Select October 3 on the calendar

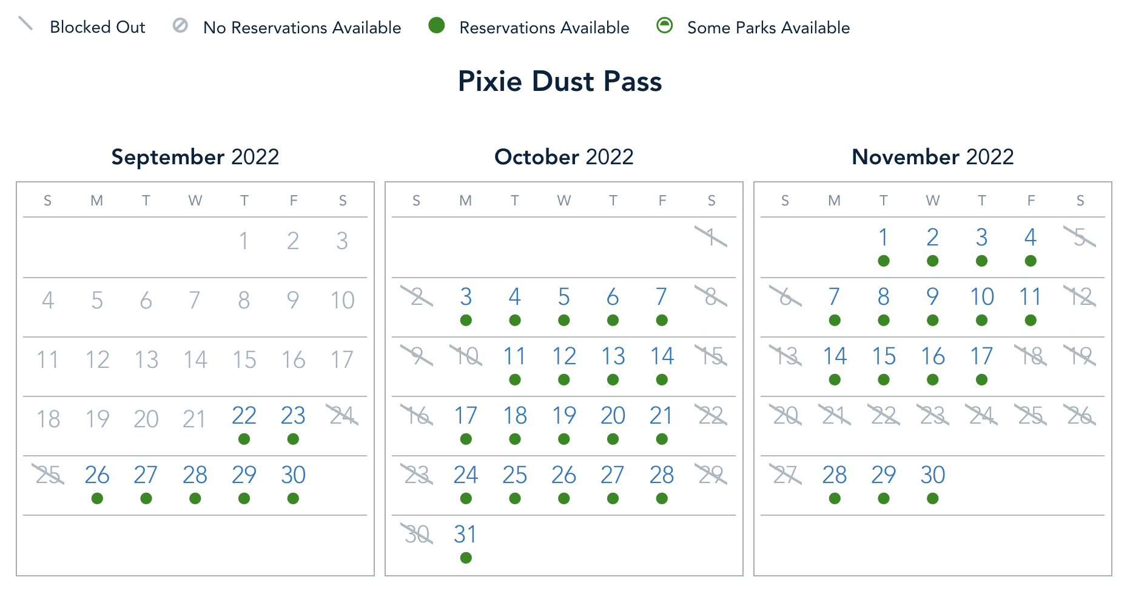point(466,297)
